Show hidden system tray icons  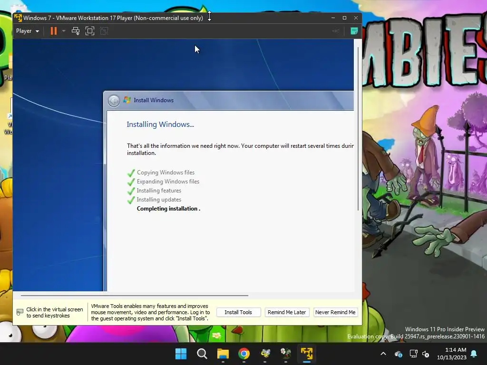pos(383,354)
